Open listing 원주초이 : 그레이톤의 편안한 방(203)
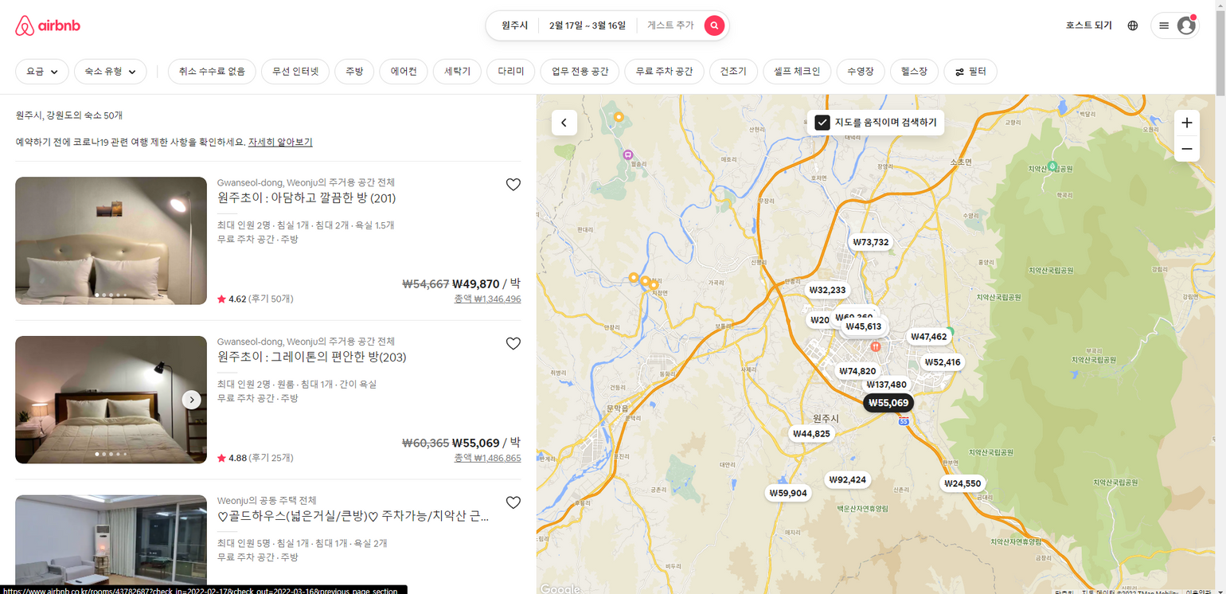This screenshot has width=1226, height=594. [312, 357]
